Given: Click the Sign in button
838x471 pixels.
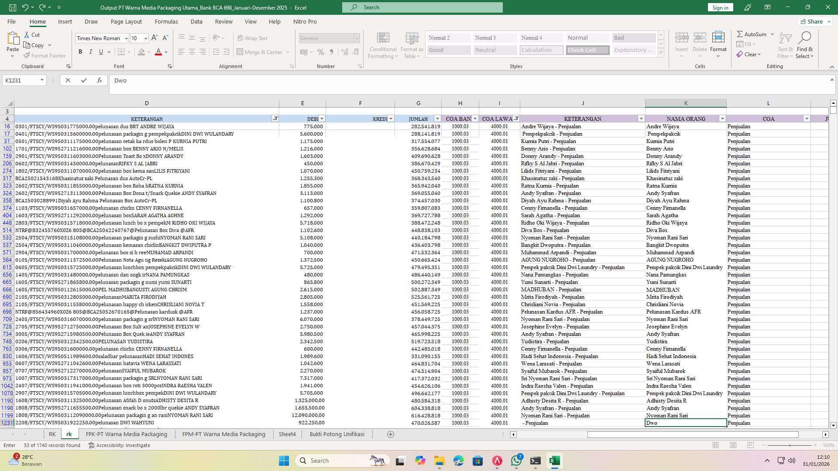Looking at the screenshot, I should (720, 7).
